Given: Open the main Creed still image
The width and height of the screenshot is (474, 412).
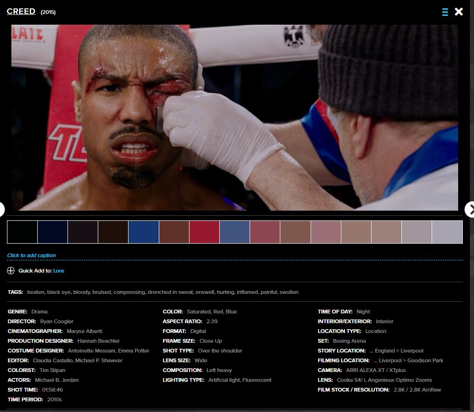Looking at the screenshot, I should [x=235, y=118].
